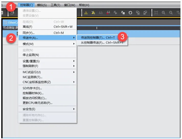Click the zoom in magnifier icon
This screenshot has height=139, width=182.
(x=164, y=13)
